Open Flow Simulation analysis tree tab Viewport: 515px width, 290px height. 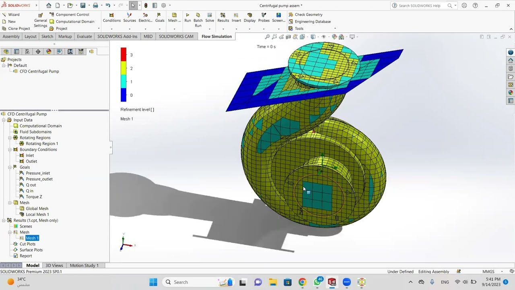point(91,52)
